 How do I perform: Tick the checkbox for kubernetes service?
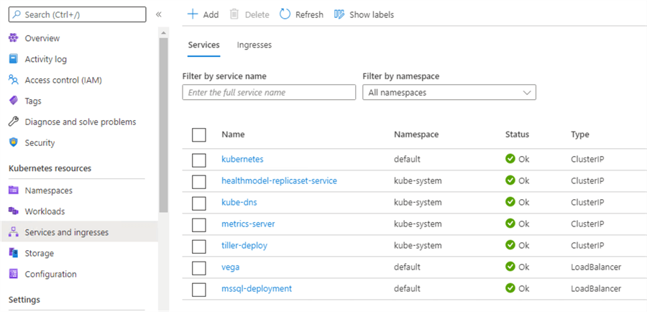tap(199, 160)
